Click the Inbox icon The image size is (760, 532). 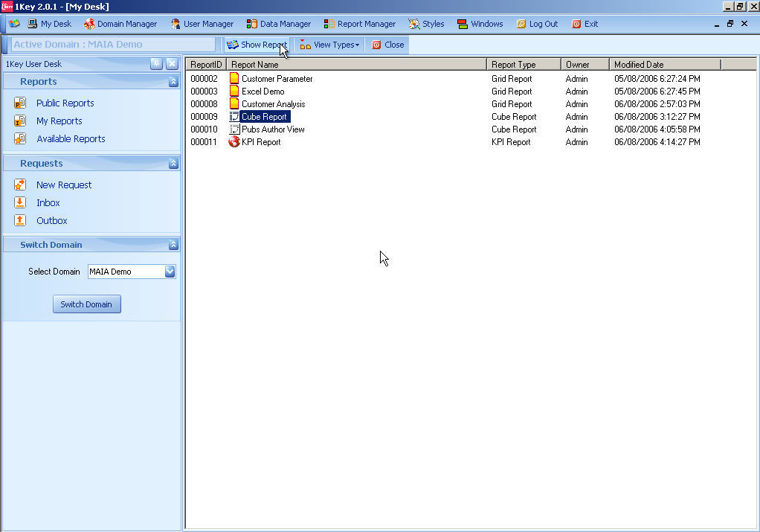pos(20,202)
